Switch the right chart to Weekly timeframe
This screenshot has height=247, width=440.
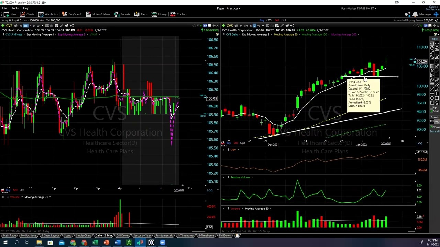tap(258, 25)
